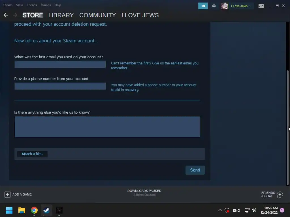Go back using the back arrow
The width and height of the screenshot is (290, 217).
pos(6,15)
